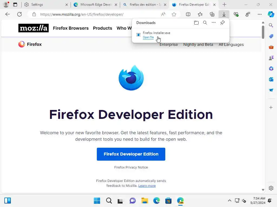277x207 pixels.
Task: Click the vertical scrollbar thumb
Action: [x=263, y=32]
